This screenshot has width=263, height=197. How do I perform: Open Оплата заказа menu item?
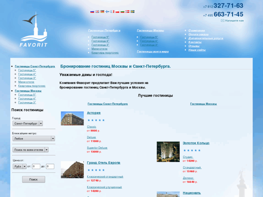click(198, 34)
